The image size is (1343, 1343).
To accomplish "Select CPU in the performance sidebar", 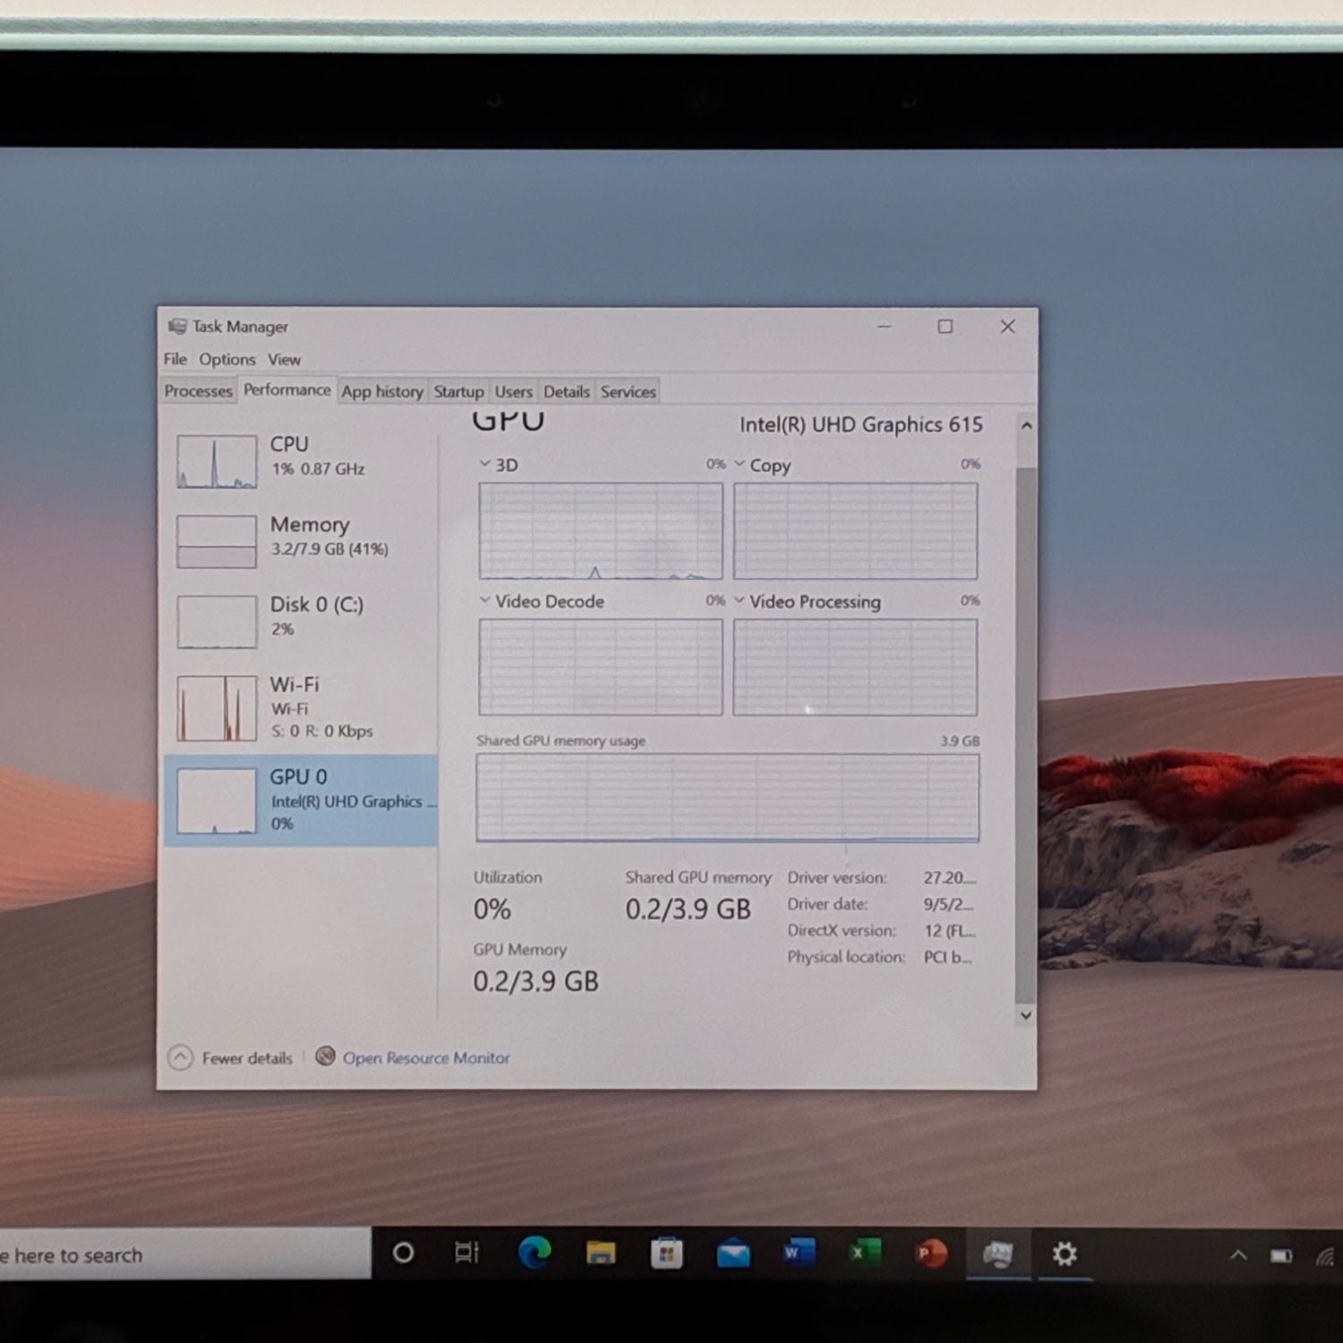I will point(301,459).
